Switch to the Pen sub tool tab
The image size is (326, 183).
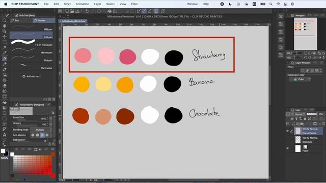pos(21,20)
